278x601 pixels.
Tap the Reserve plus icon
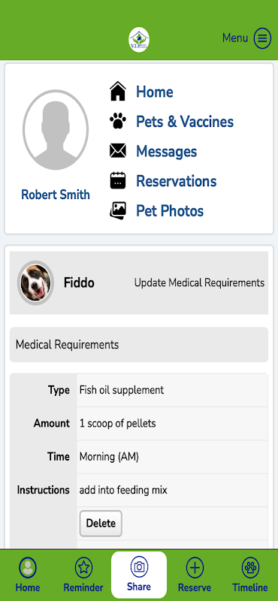click(195, 568)
